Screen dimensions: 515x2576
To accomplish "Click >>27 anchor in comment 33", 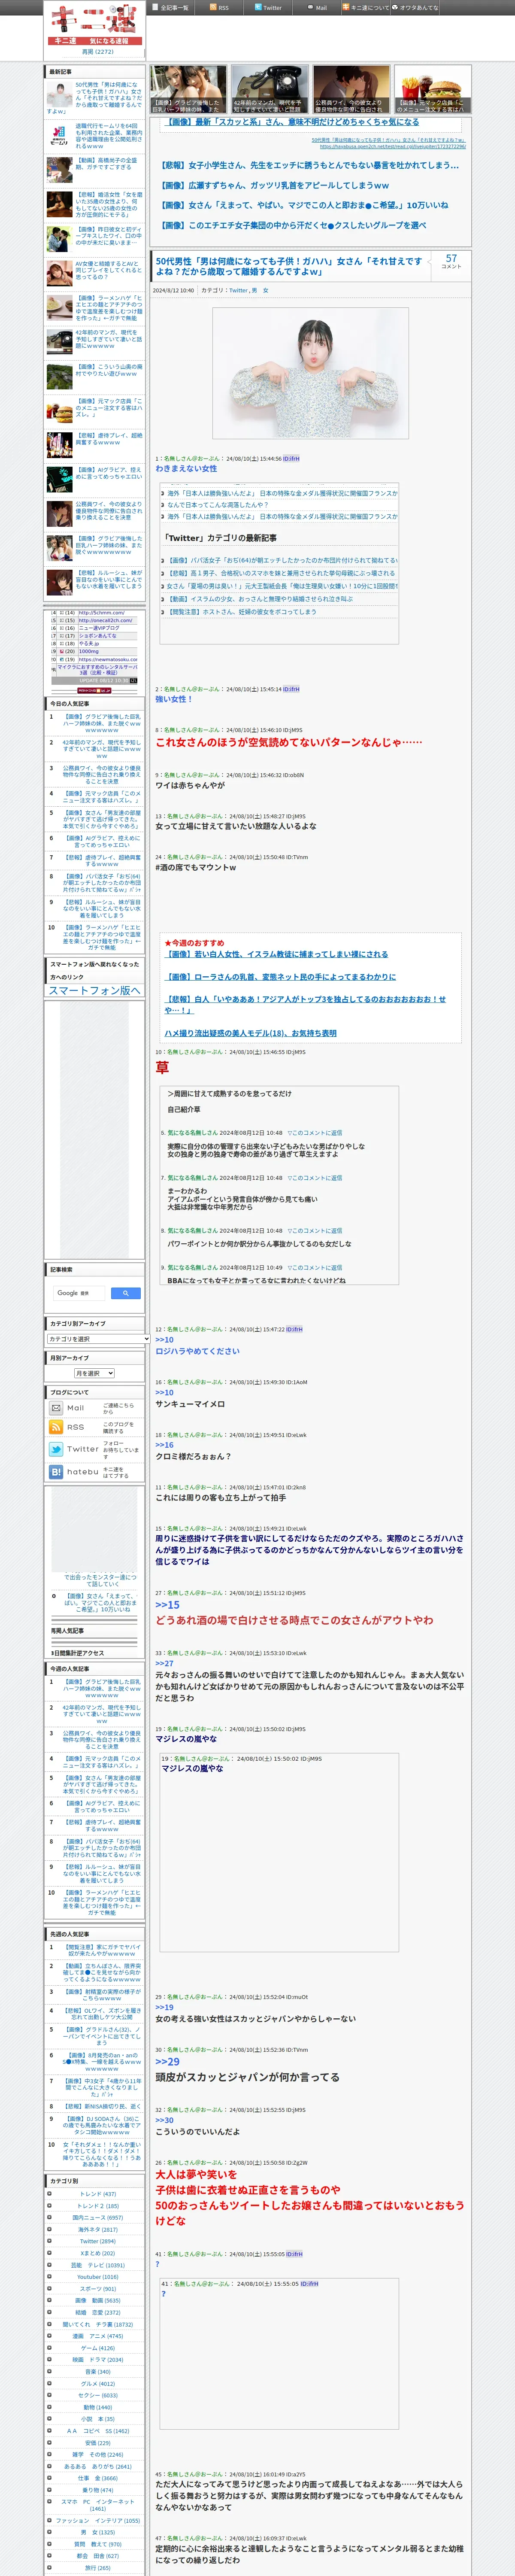I will 164,1664.
